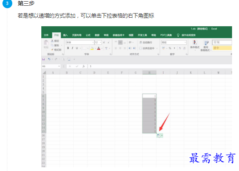Viewport: 239px width, 171px height.
Task: Click the decrease decimal icon
Action: point(184,48)
